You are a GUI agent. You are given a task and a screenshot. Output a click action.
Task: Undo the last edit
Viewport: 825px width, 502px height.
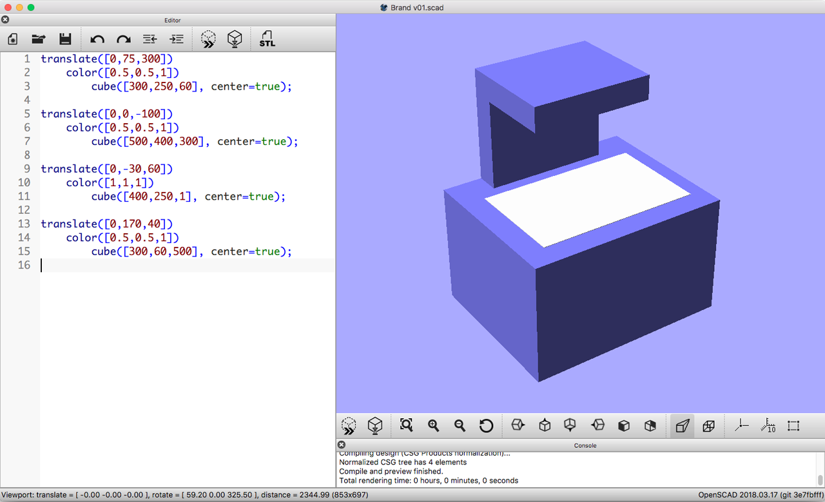[x=97, y=39]
